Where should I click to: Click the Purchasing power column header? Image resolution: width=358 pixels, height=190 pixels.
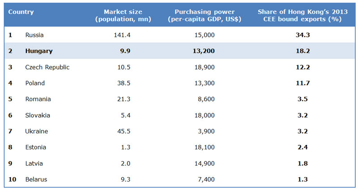(205, 15)
